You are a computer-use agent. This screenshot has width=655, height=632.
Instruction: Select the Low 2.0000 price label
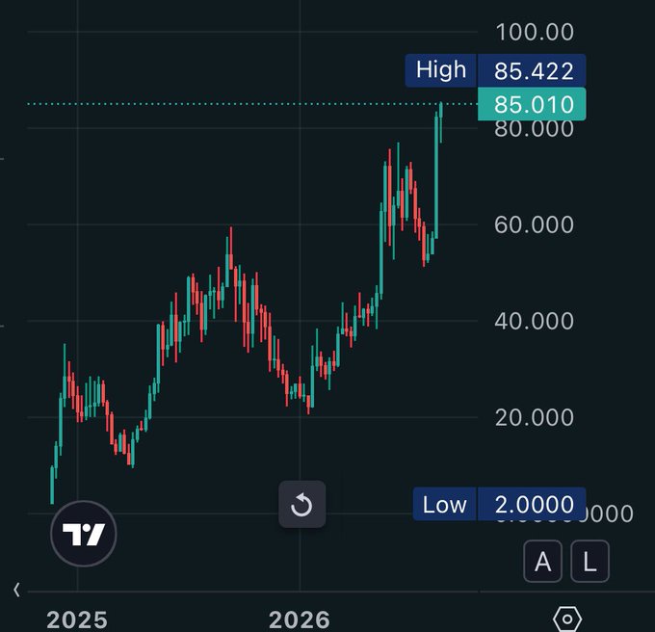click(x=499, y=504)
